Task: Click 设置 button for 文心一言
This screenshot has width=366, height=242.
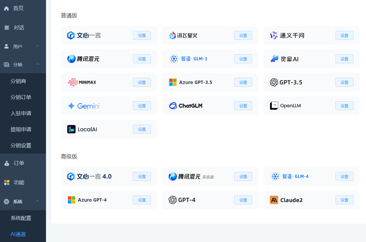Action: (142, 35)
